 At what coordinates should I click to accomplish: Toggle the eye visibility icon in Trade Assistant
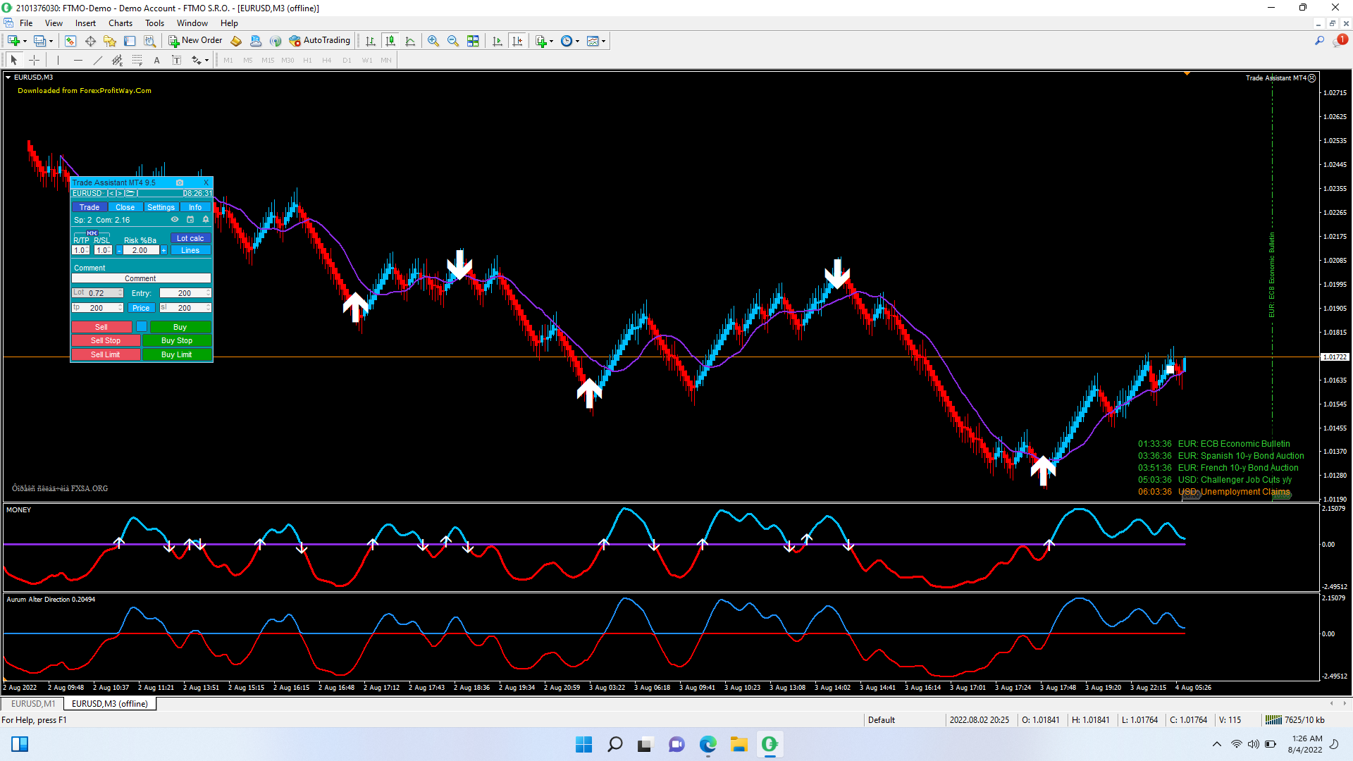(x=175, y=220)
